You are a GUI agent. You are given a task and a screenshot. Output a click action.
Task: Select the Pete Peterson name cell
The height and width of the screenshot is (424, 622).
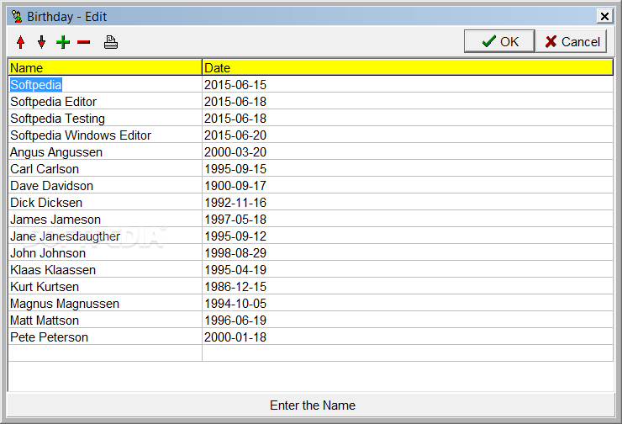(105, 337)
